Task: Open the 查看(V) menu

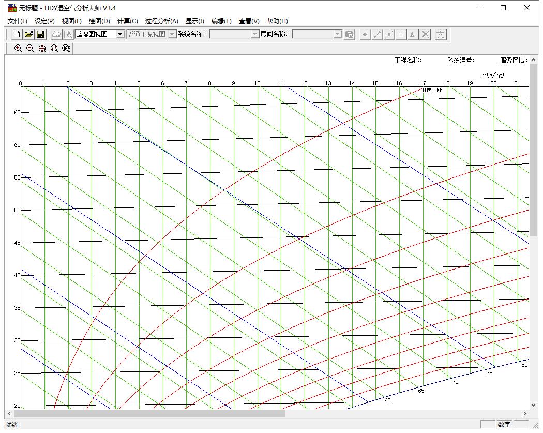Action: click(249, 21)
